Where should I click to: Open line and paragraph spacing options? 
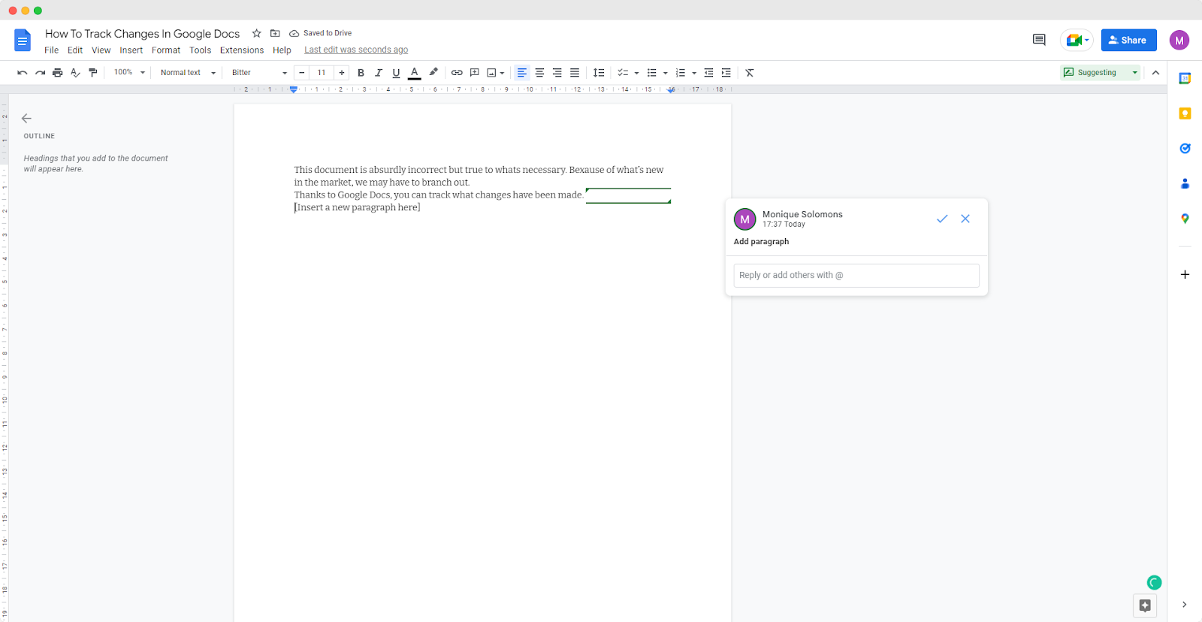click(x=599, y=73)
